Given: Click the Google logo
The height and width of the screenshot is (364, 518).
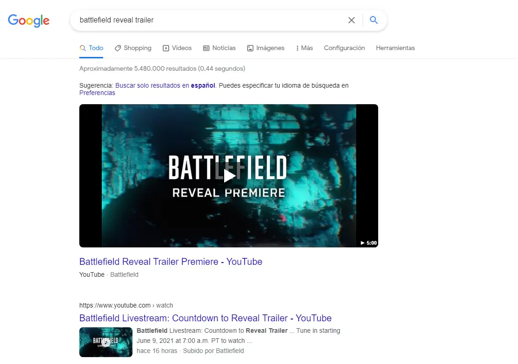Looking at the screenshot, I should [x=29, y=21].
